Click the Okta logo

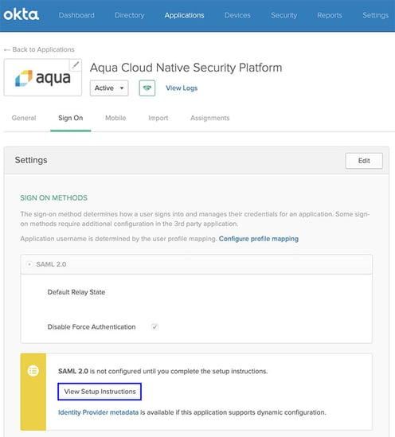pos(22,14)
